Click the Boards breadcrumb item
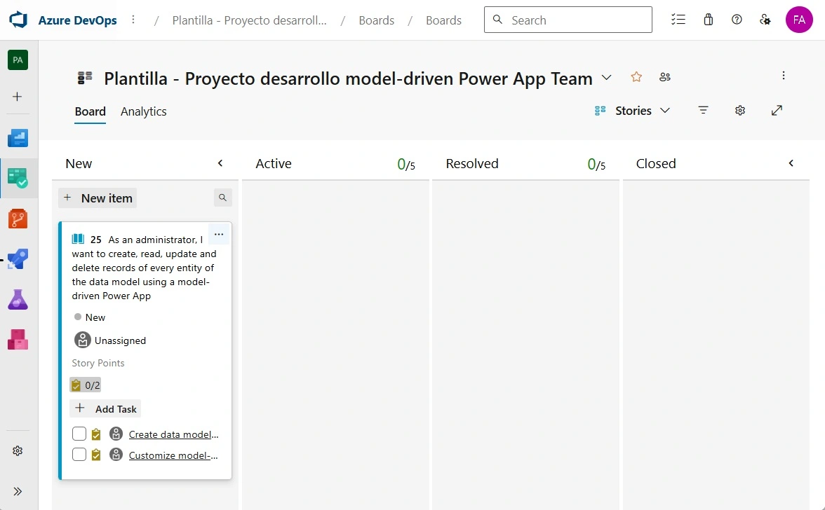Viewport: 825px width, 510px height. coord(376,20)
